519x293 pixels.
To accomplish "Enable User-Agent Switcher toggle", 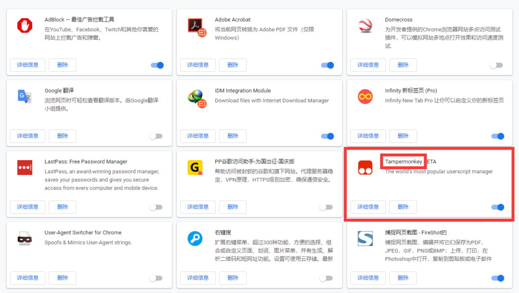I will [156, 278].
